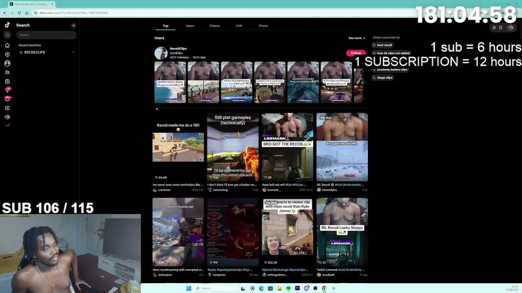Close the TikTok browser tab
The image size is (522, 293).
click(x=52, y=4)
